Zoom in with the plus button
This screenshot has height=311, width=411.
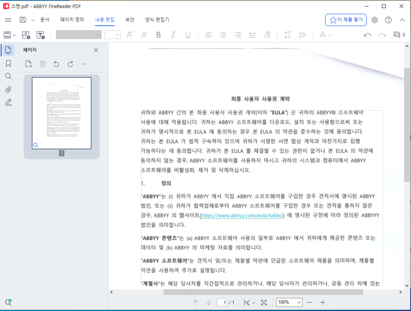coord(323,303)
